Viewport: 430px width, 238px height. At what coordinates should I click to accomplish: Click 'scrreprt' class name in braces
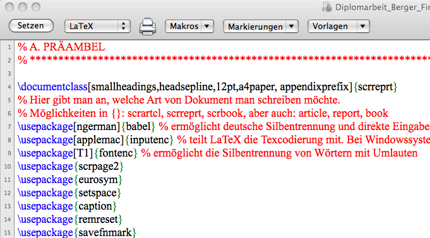376,86
